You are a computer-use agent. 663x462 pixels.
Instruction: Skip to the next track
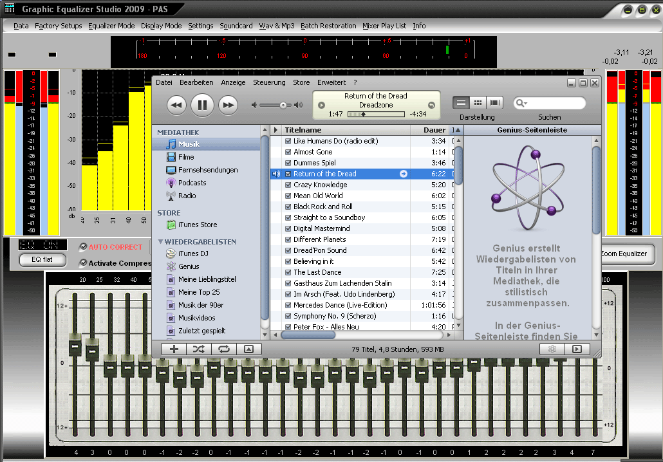(x=228, y=104)
